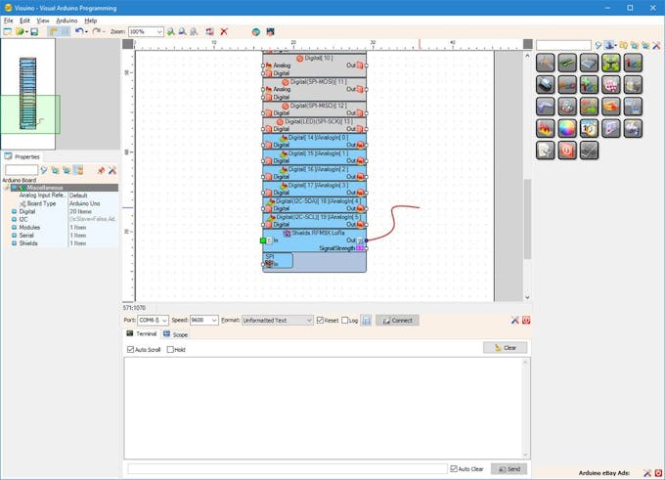The image size is (665, 480).
Task: Open the Port COM dropdown
Action: coord(164,321)
